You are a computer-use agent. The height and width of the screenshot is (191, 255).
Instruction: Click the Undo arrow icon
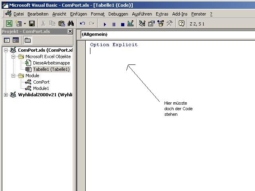click(x=82, y=23)
